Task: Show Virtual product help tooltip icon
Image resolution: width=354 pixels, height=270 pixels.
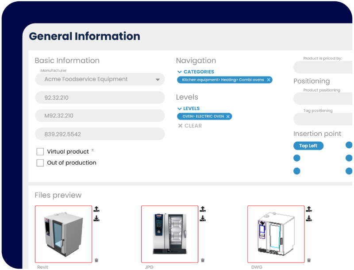Action: click(x=92, y=150)
